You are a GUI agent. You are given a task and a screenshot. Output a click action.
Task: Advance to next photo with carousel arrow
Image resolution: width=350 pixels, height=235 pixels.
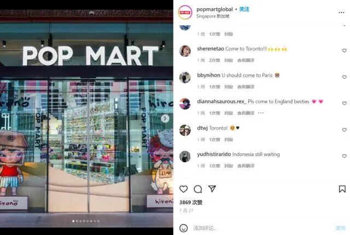point(165,118)
